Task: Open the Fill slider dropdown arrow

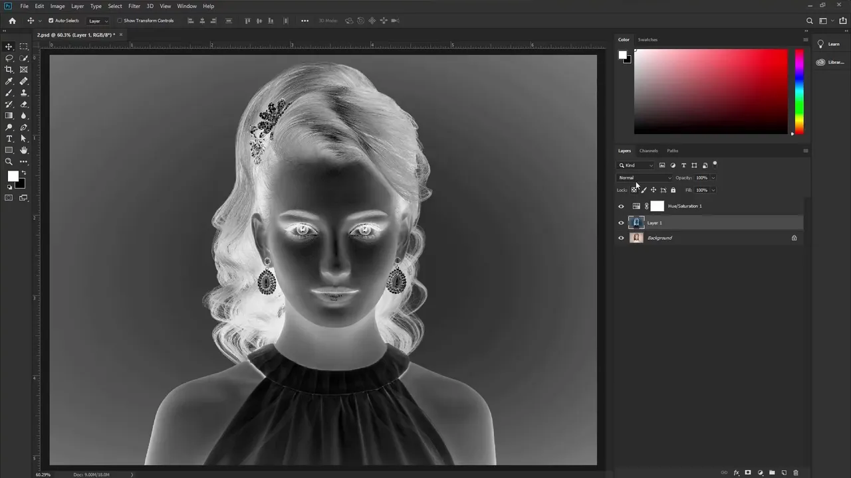Action: [x=713, y=190]
